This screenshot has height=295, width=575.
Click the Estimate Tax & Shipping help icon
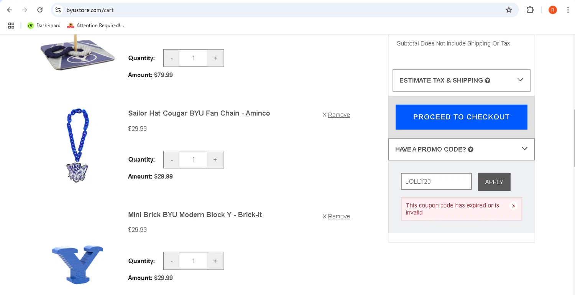pyautogui.click(x=488, y=81)
